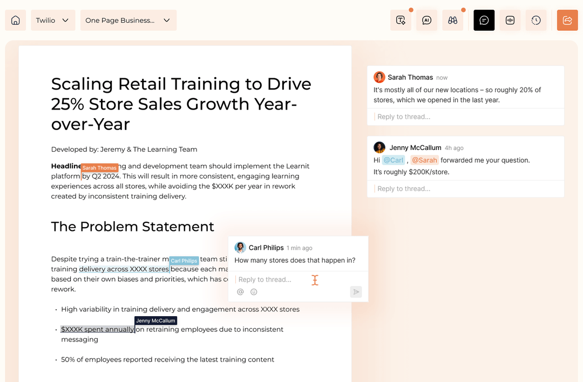Open the emoji picker in Carl's thread

tap(254, 291)
